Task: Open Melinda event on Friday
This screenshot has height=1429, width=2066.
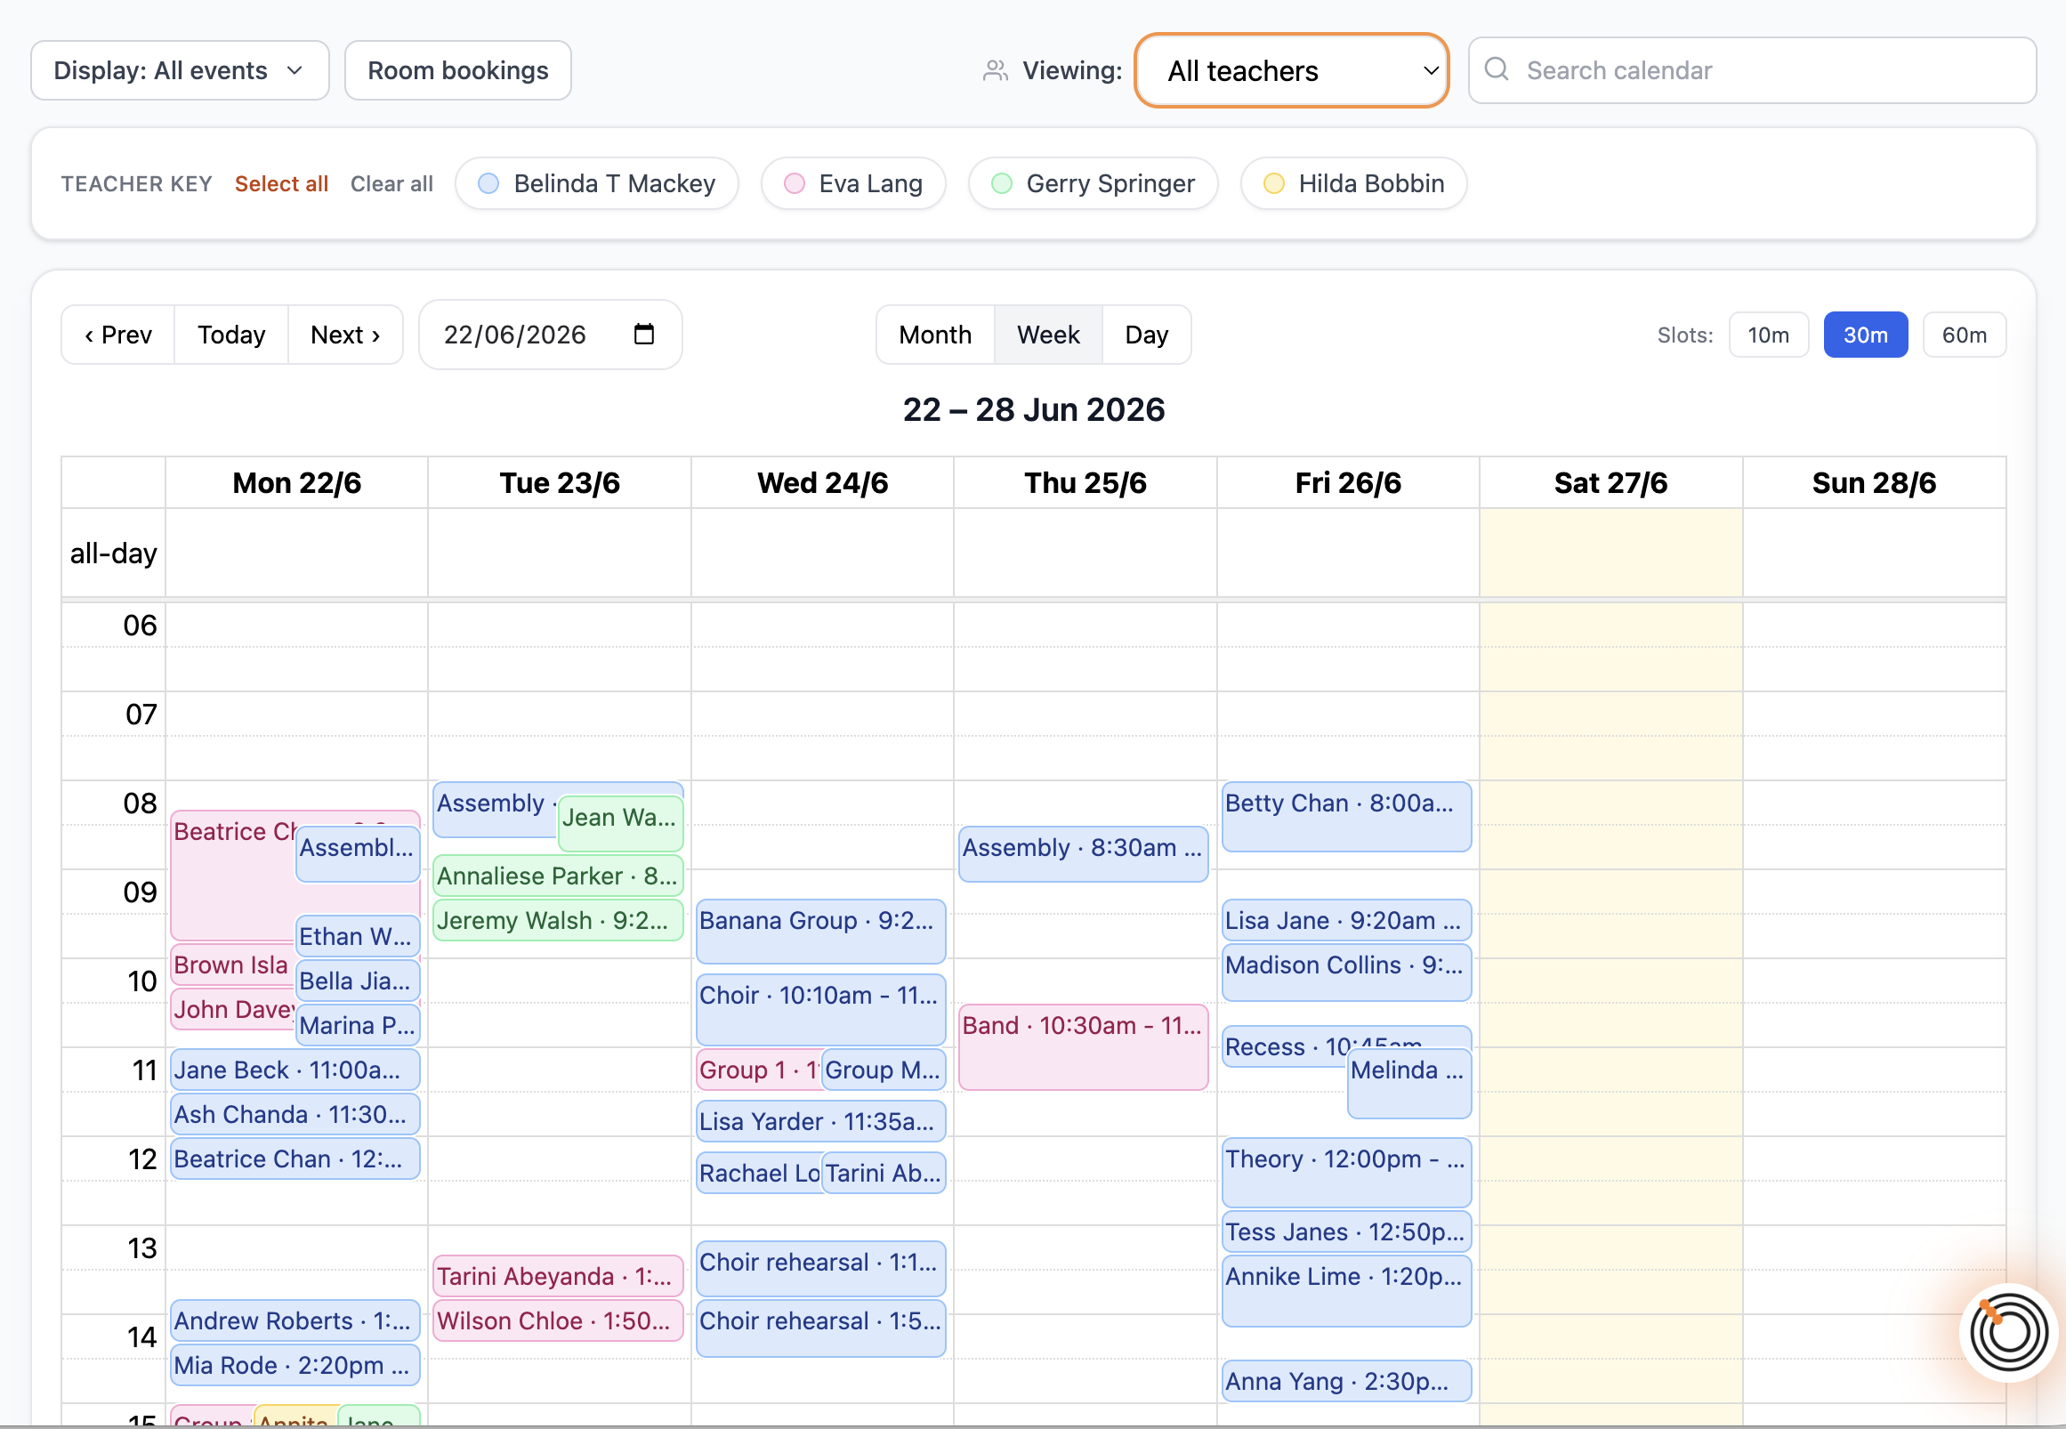Action: click(x=1409, y=1084)
